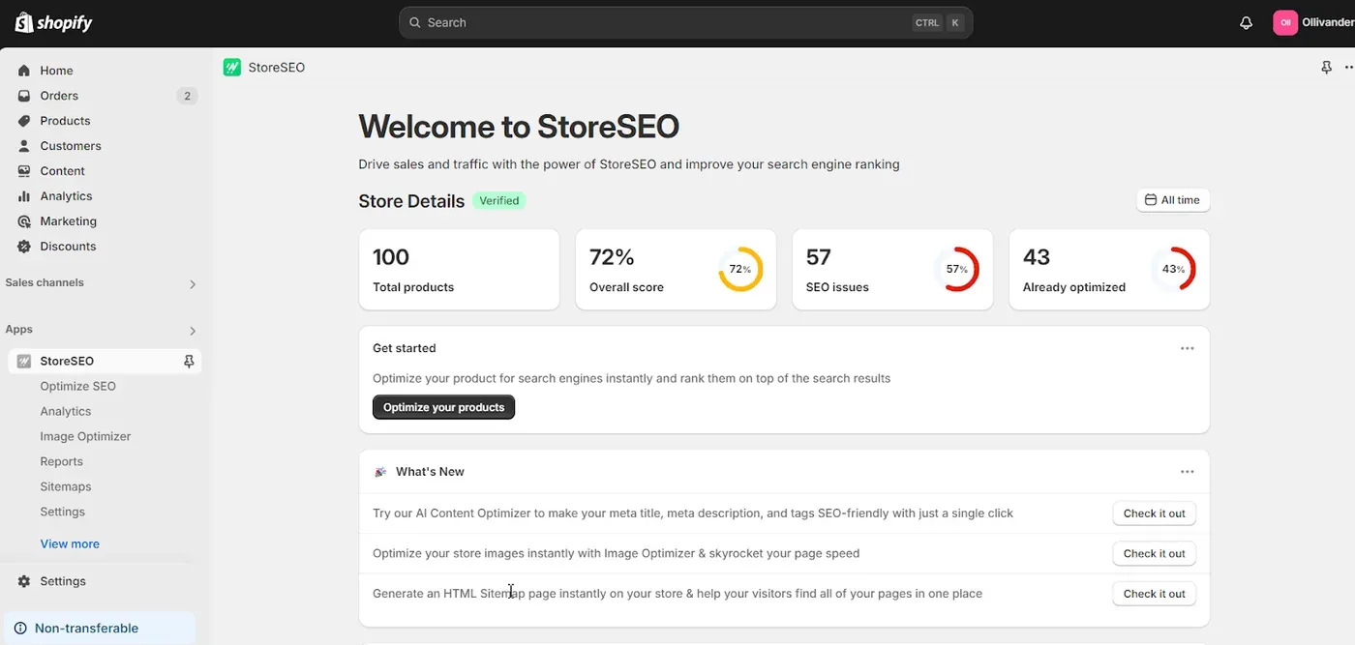Screen dimensions: 1355x645
Task: Open the Ollivander account avatar
Action: 1285,22
